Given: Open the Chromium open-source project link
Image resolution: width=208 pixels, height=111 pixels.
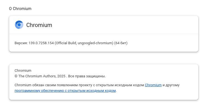Looking at the screenshot, I should click(x=153, y=85).
